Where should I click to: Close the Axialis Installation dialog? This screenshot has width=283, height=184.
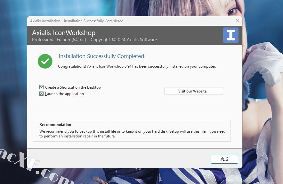[x=238, y=21]
